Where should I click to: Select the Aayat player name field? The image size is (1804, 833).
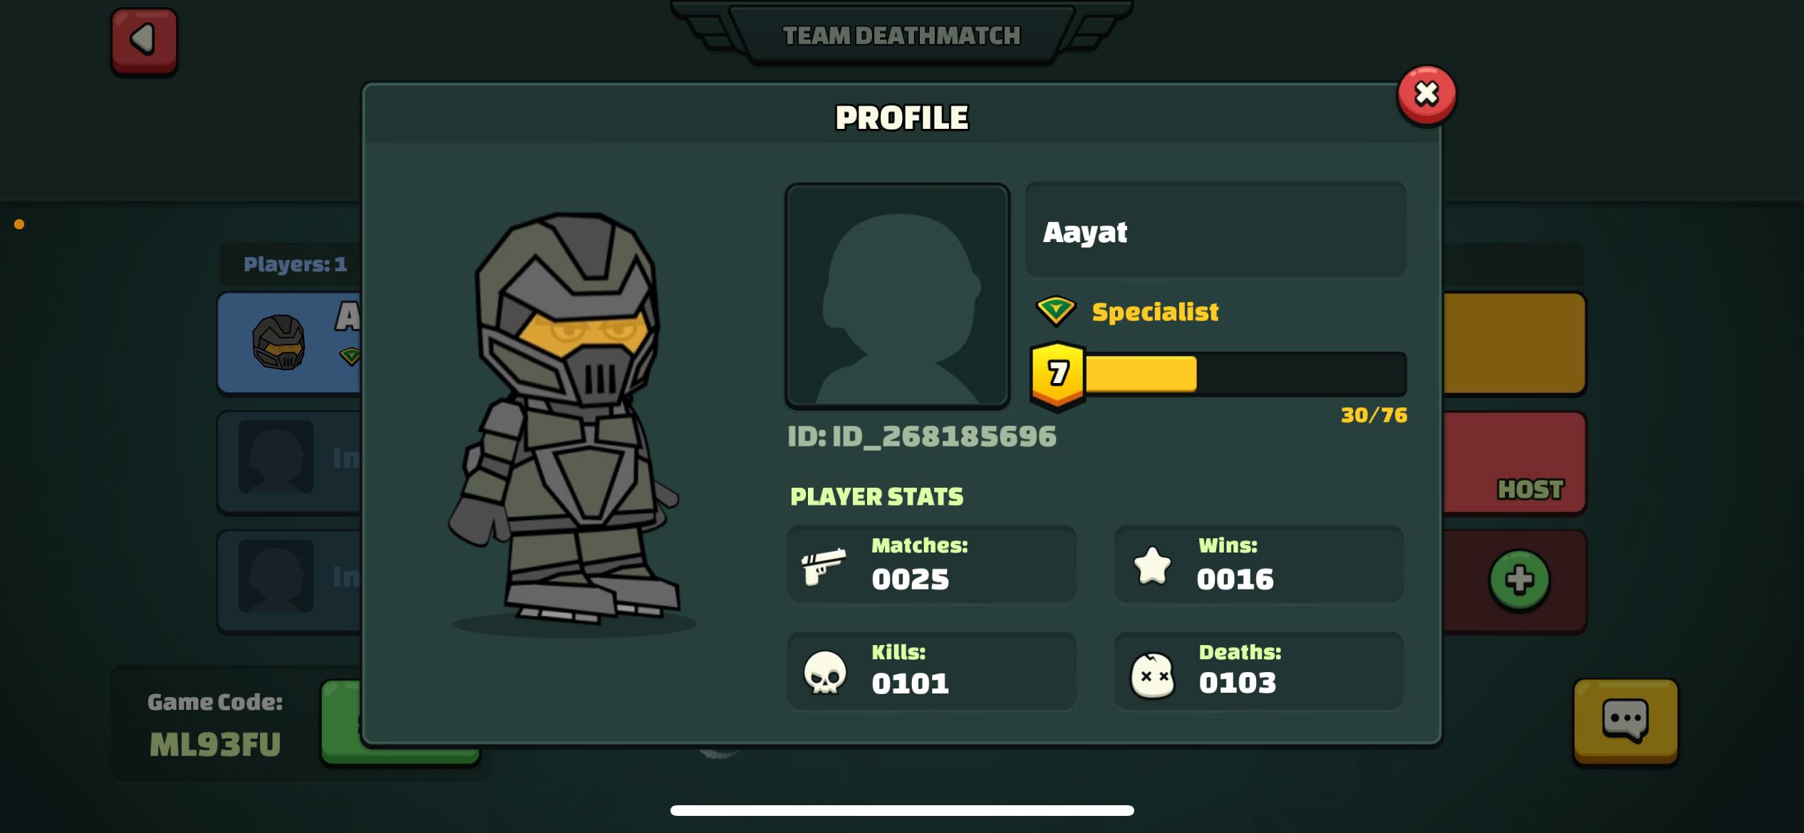coord(1215,231)
